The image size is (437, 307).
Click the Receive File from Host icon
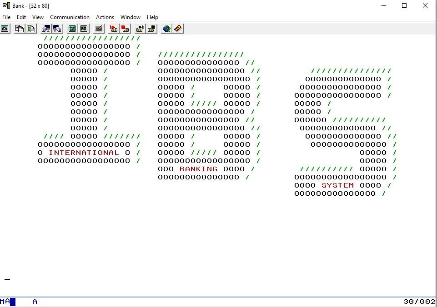57,29
